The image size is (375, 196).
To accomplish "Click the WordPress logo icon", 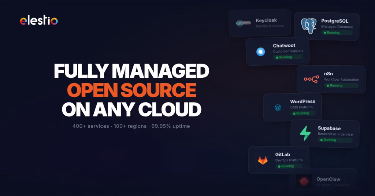I will 278,108.
